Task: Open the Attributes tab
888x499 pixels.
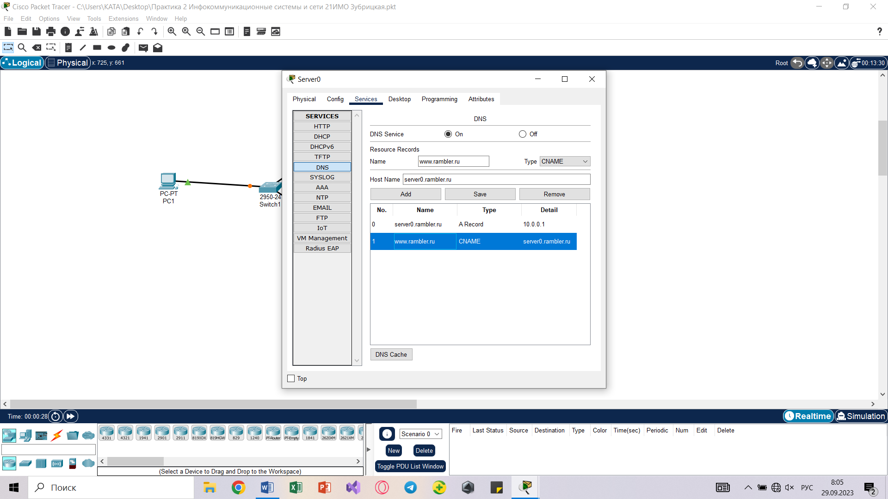Action: tap(481, 99)
